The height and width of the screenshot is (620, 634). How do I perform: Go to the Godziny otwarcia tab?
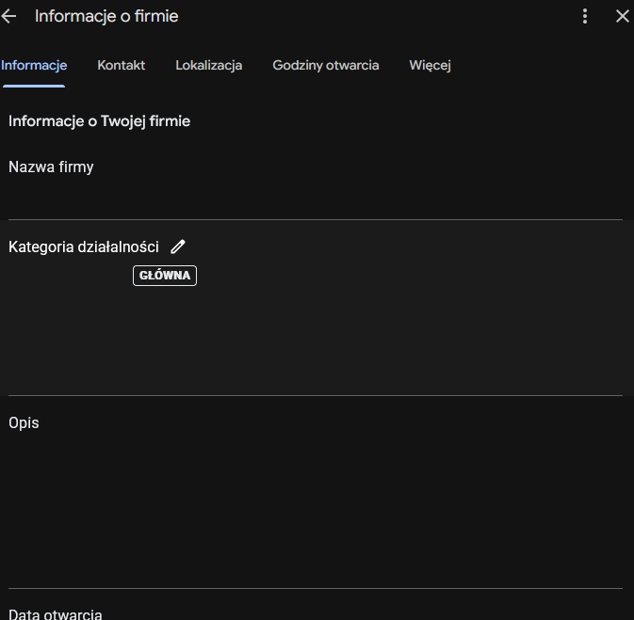(326, 65)
